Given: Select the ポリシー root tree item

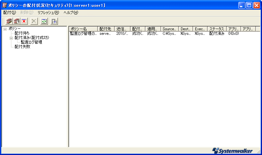Looking at the screenshot, I should [x=15, y=29].
